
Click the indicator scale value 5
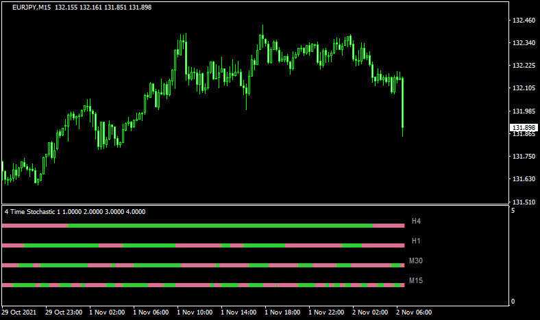pyautogui.click(x=513, y=211)
